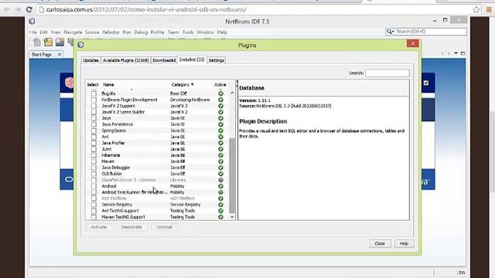Click the green active icon for Bugzilla

tap(220, 93)
